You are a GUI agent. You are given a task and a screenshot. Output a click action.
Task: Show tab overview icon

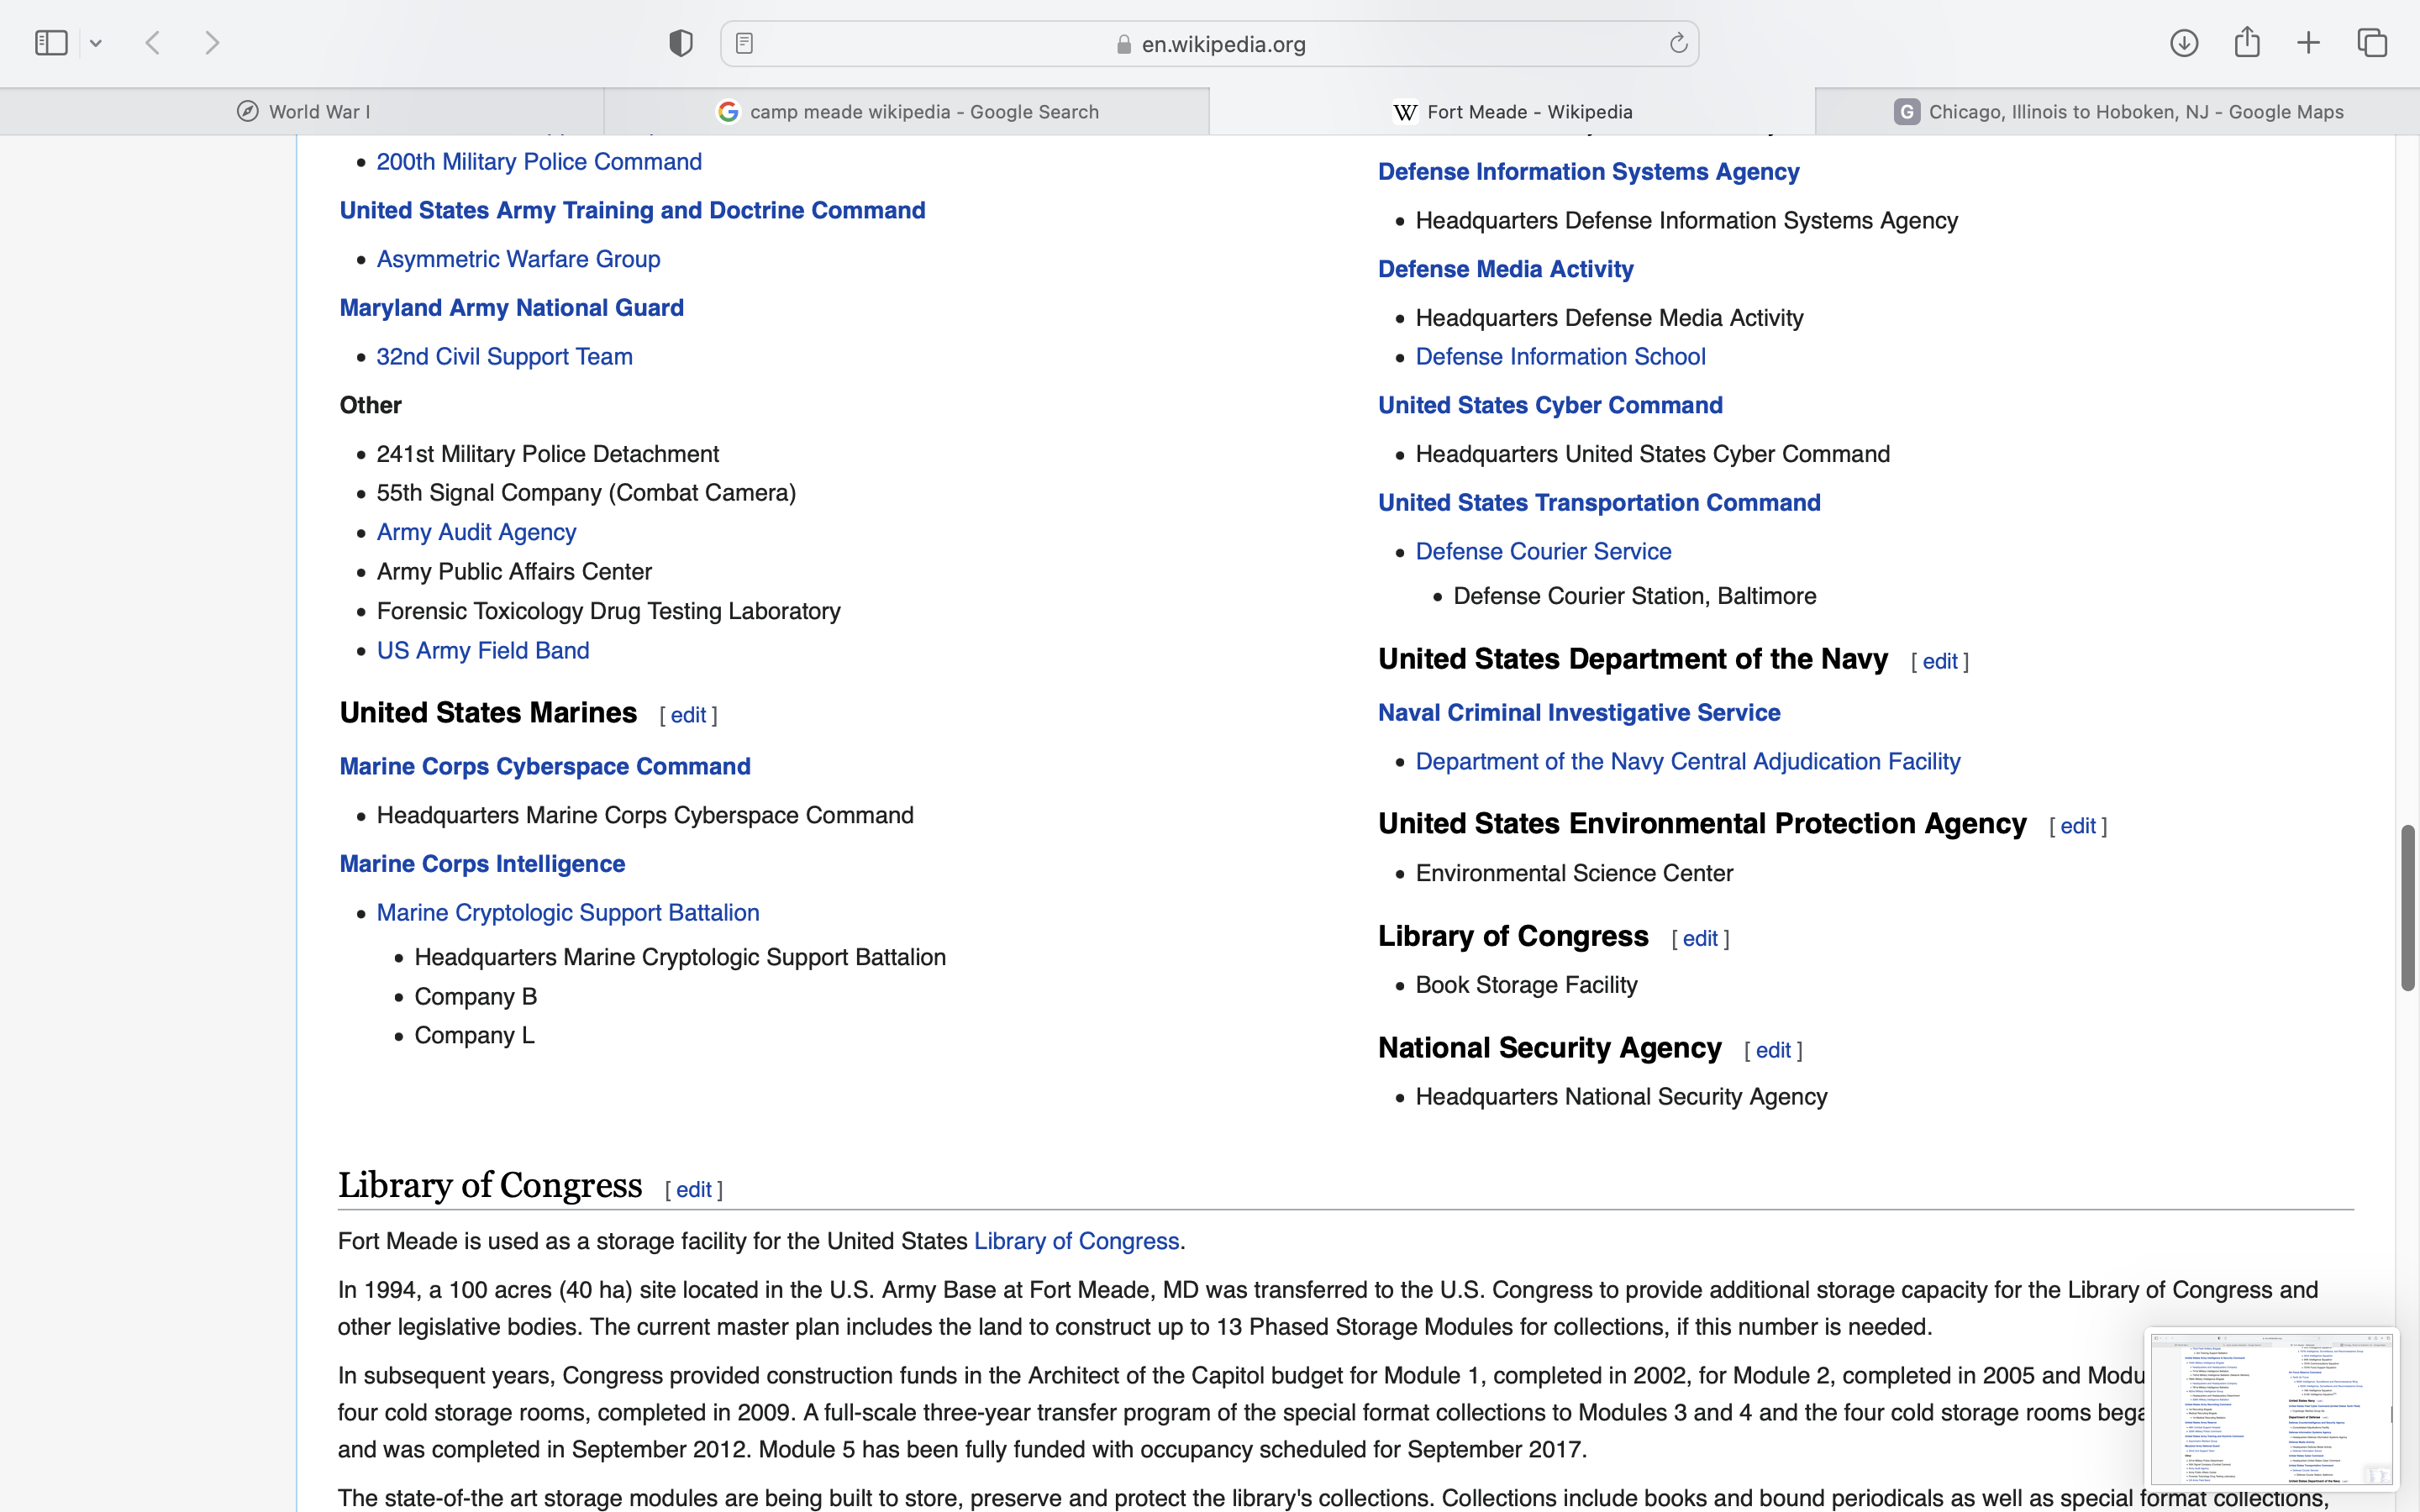[x=2372, y=43]
